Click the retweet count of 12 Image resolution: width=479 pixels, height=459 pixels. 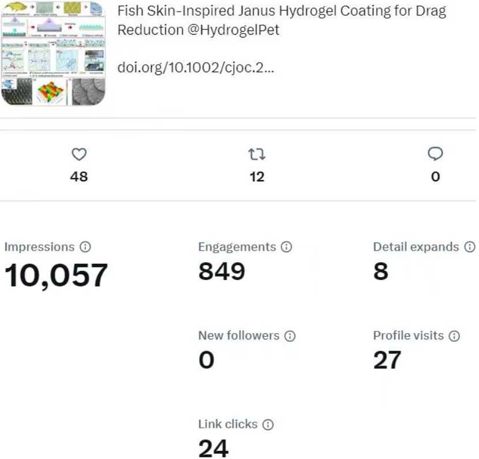click(x=257, y=177)
